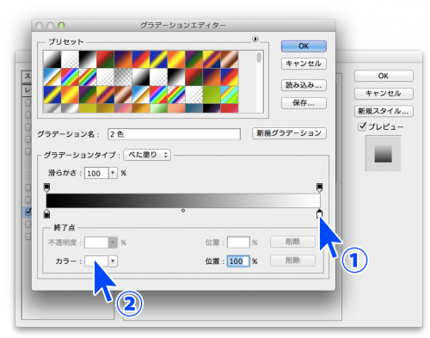Screen dimensions: 430x338
Task: Select the right opacity stop above gradient bar
Action: point(319,187)
